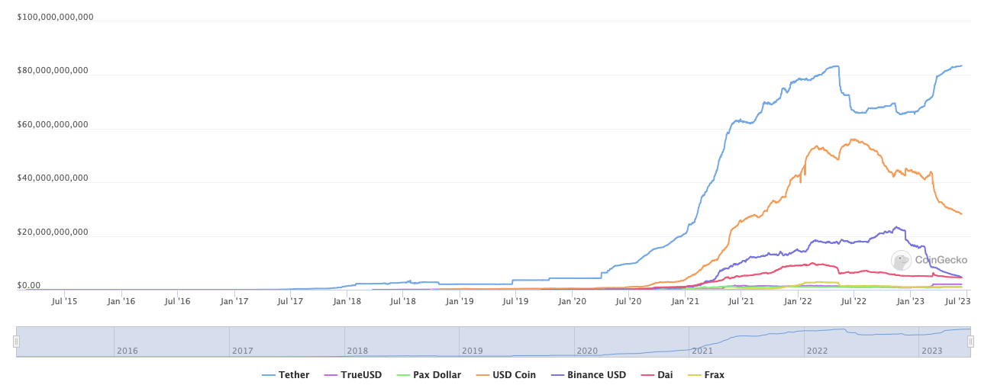Click the $80,000,000,000 y-axis label
981x385 pixels.
coord(53,70)
